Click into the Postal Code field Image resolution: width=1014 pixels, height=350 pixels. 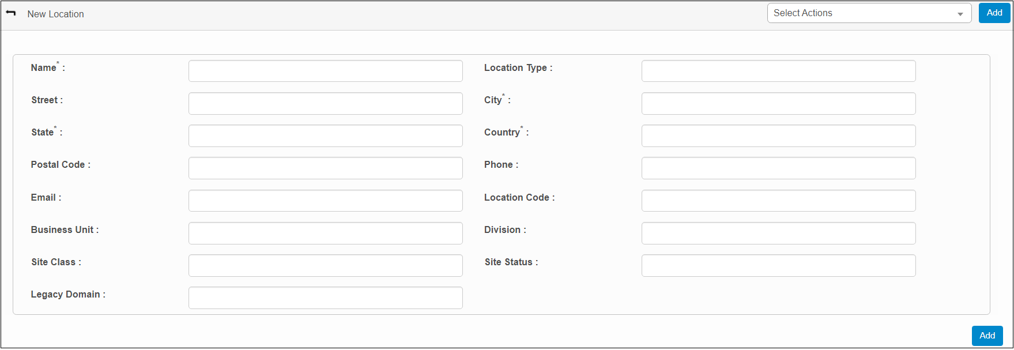coord(325,168)
